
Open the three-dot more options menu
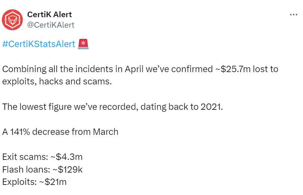[x=294, y=15]
